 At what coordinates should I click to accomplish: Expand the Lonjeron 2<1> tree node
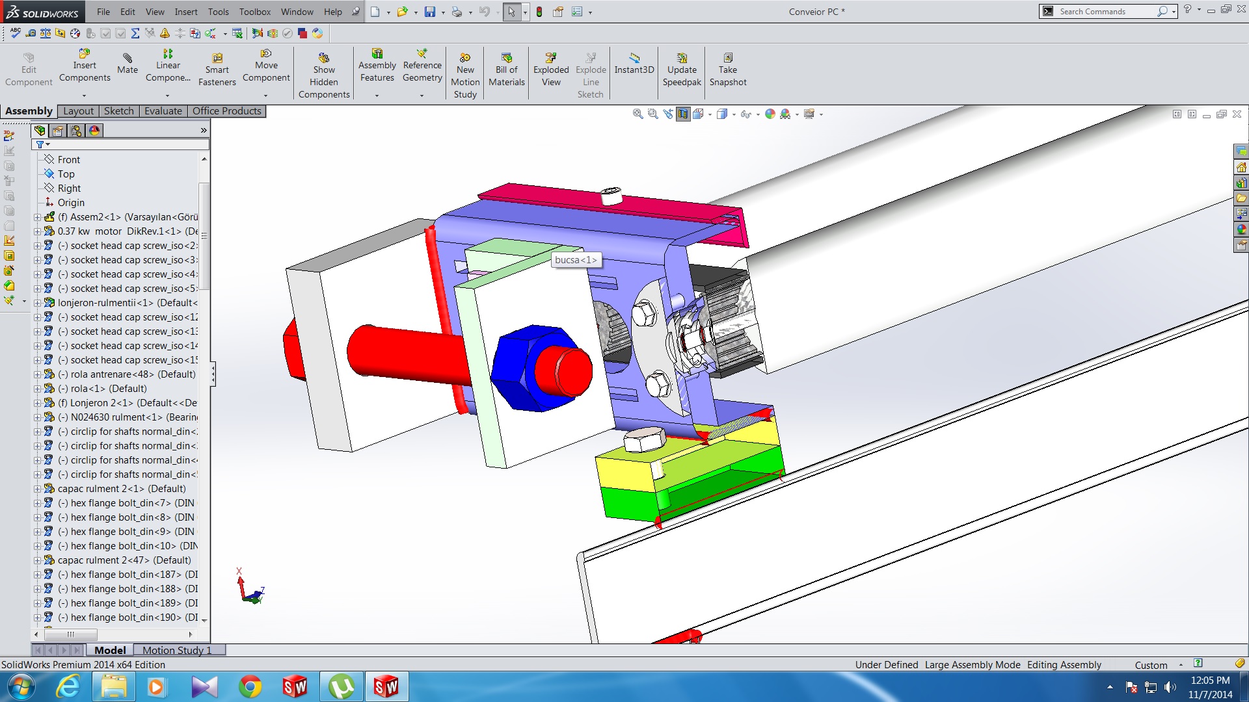coord(37,403)
